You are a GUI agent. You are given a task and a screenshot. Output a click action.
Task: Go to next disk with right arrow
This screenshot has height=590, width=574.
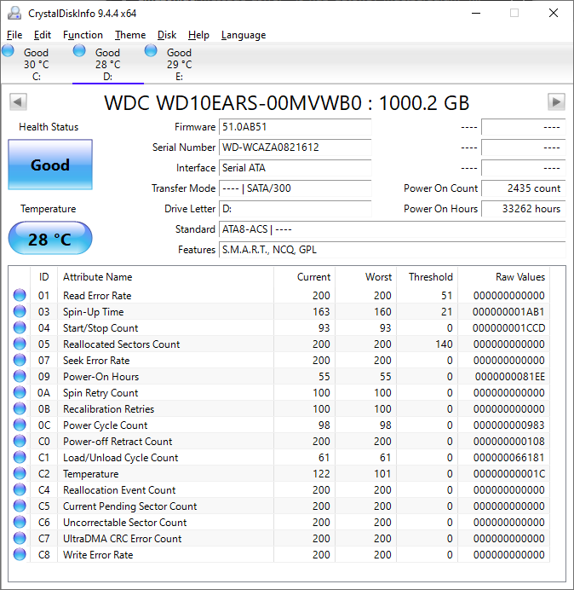tap(556, 101)
